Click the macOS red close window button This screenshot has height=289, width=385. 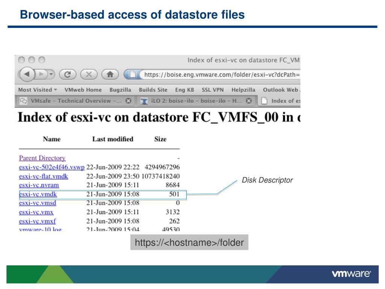click(x=21, y=60)
